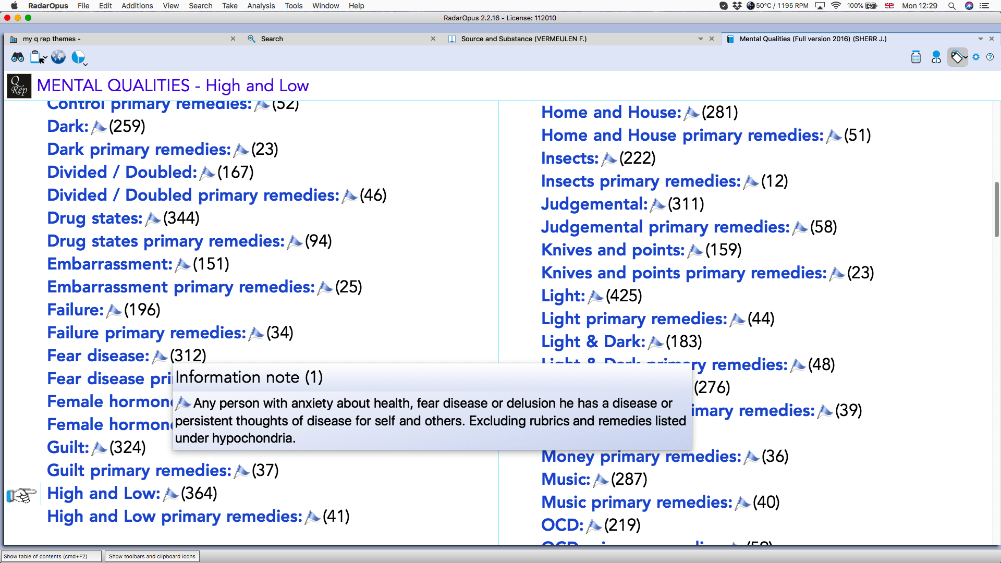
Task: Open the patient person icon
Action: point(936,57)
